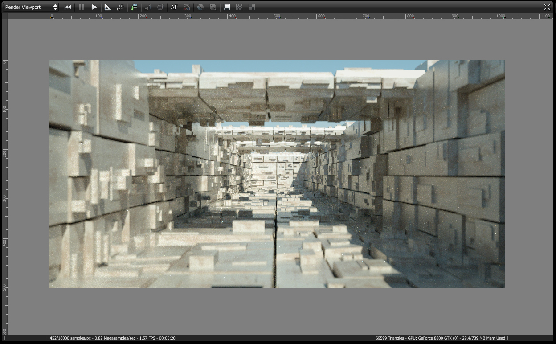Restart the render with the rewind button
The image size is (556, 344).
click(68, 7)
